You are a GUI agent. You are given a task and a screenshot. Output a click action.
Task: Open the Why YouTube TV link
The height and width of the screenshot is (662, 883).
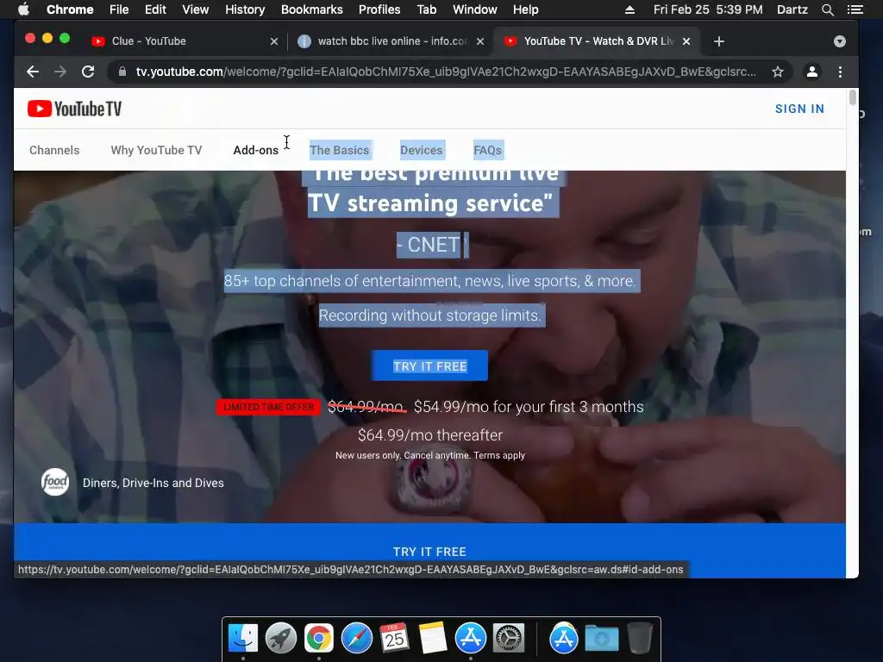pos(156,150)
